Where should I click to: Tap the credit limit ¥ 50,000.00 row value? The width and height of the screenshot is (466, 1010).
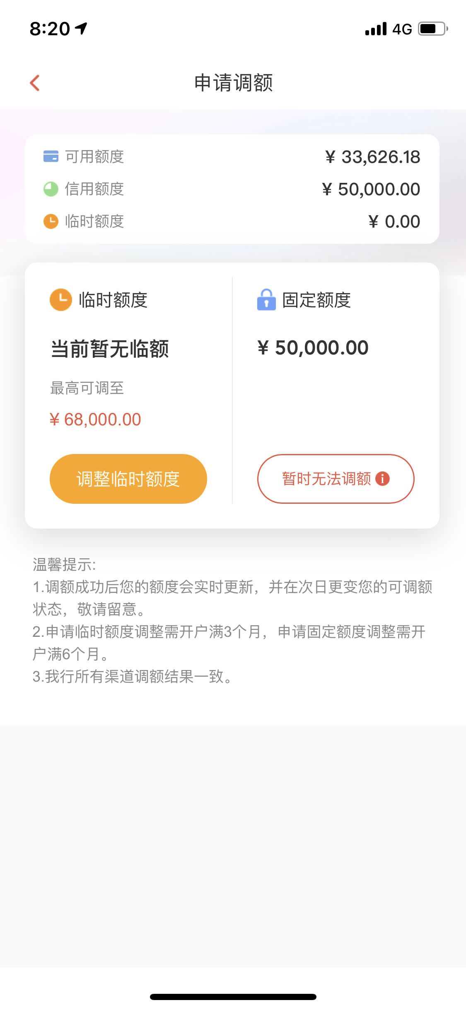[x=371, y=189]
